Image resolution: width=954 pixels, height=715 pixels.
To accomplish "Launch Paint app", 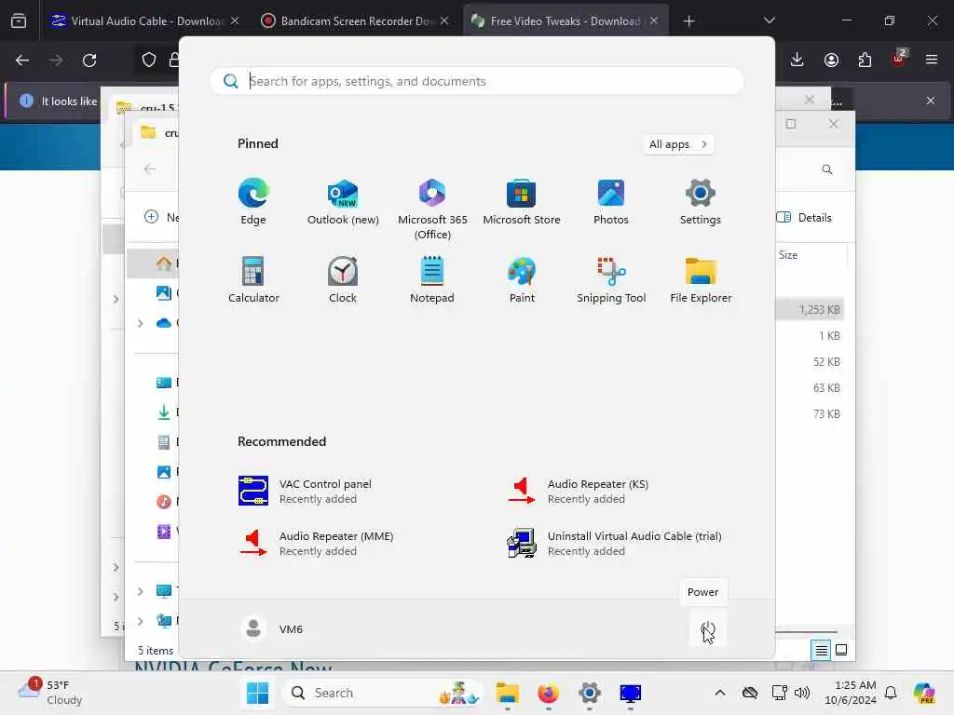I will coord(522,279).
